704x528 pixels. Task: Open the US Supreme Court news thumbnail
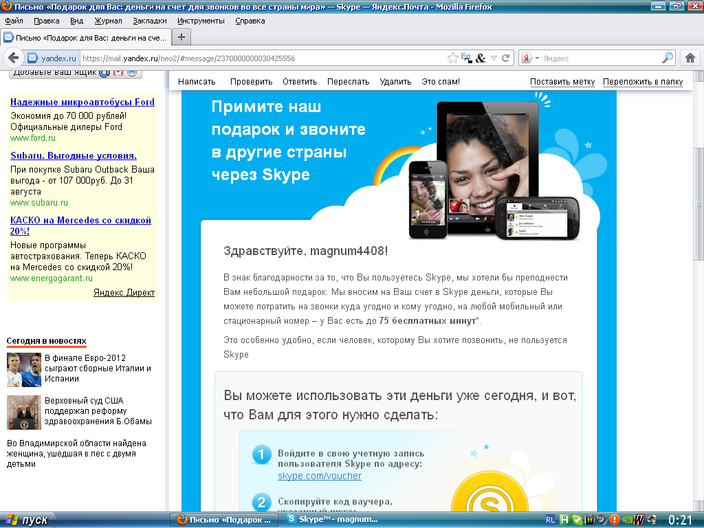(24, 412)
